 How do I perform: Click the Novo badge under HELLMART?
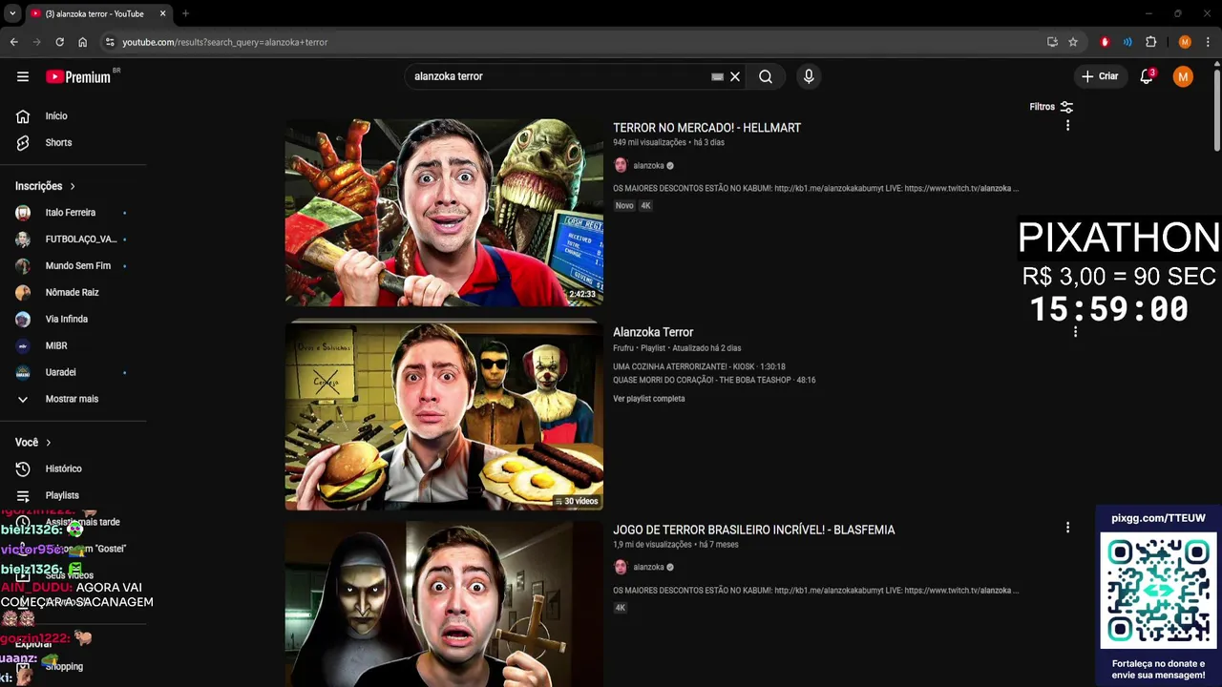click(624, 206)
